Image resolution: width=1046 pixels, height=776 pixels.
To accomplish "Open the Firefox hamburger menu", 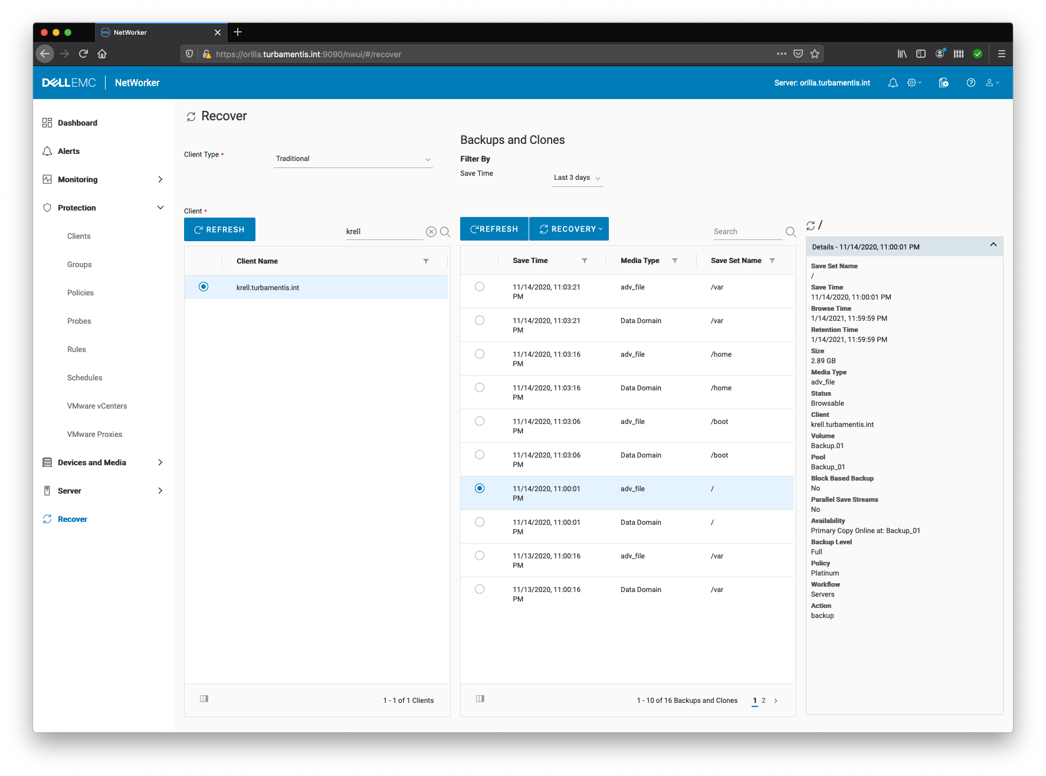I will pyautogui.click(x=1001, y=54).
